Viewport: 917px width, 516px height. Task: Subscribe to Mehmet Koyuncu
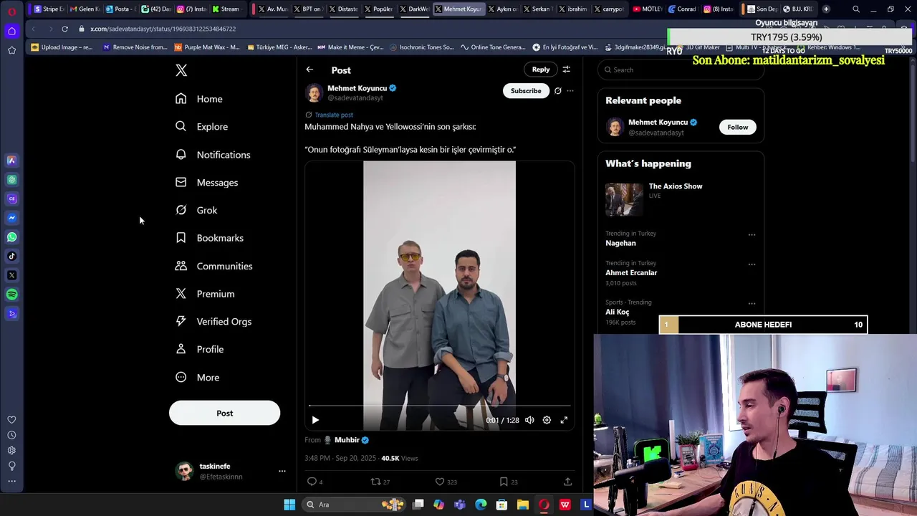(x=526, y=91)
